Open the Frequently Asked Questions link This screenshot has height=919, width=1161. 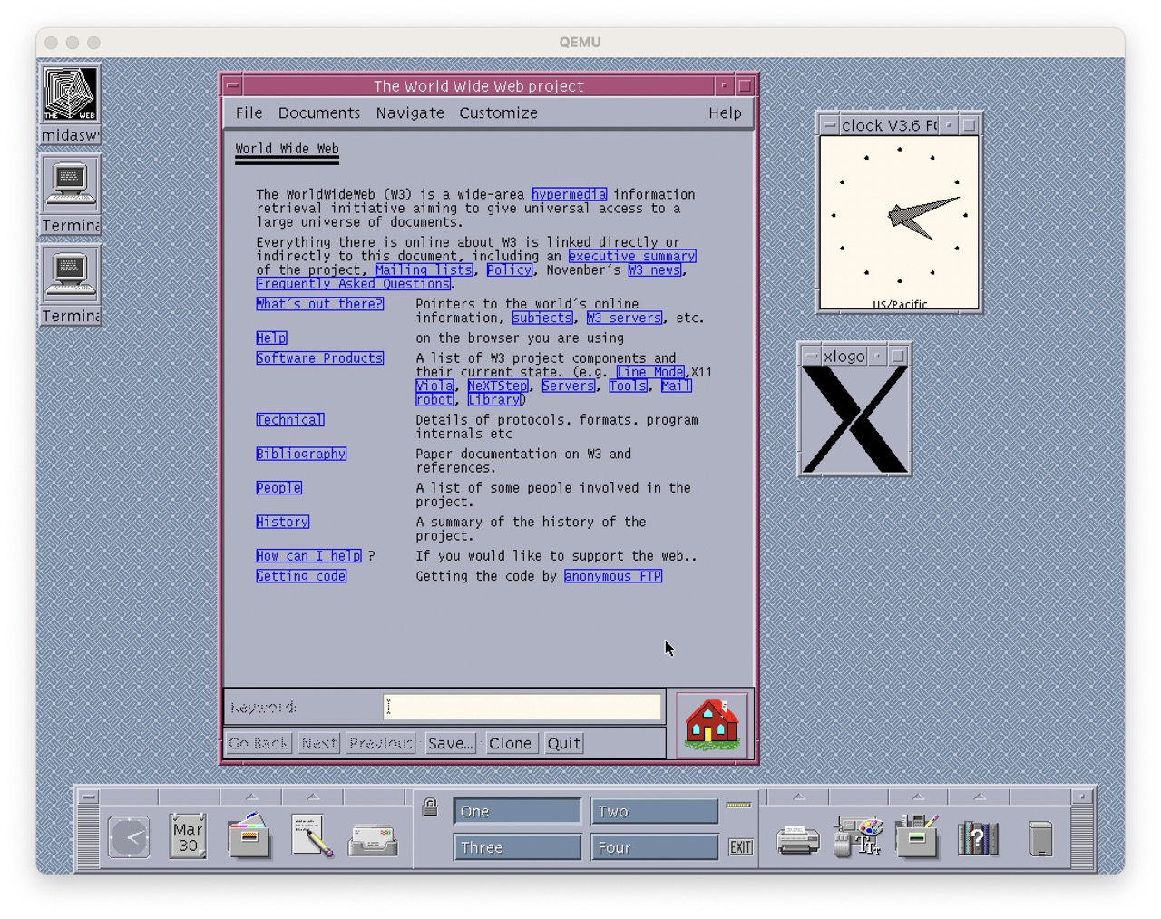(x=353, y=284)
